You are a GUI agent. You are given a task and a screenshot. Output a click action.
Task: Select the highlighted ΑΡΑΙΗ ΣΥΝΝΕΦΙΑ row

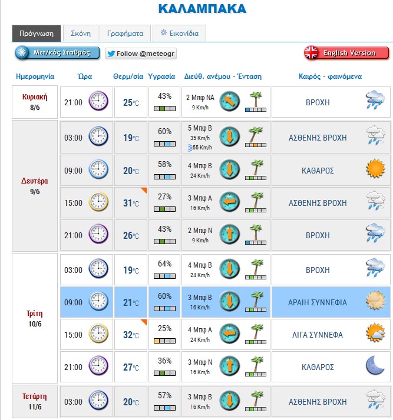(317, 302)
